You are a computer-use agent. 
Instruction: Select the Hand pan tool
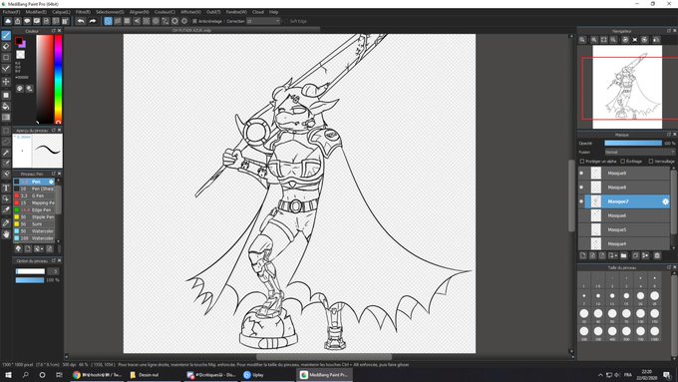6,234
